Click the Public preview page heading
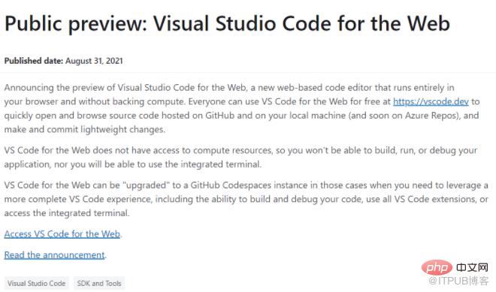Screen dimensions: 496x292 [x=227, y=24]
